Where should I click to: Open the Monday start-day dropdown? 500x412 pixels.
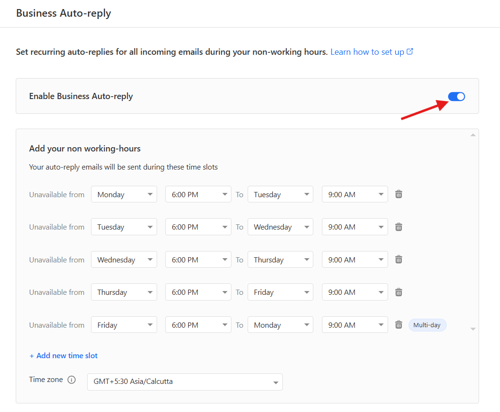point(124,194)
